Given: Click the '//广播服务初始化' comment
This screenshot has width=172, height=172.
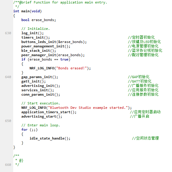Looking at the screenshot, I should point(143,85).
